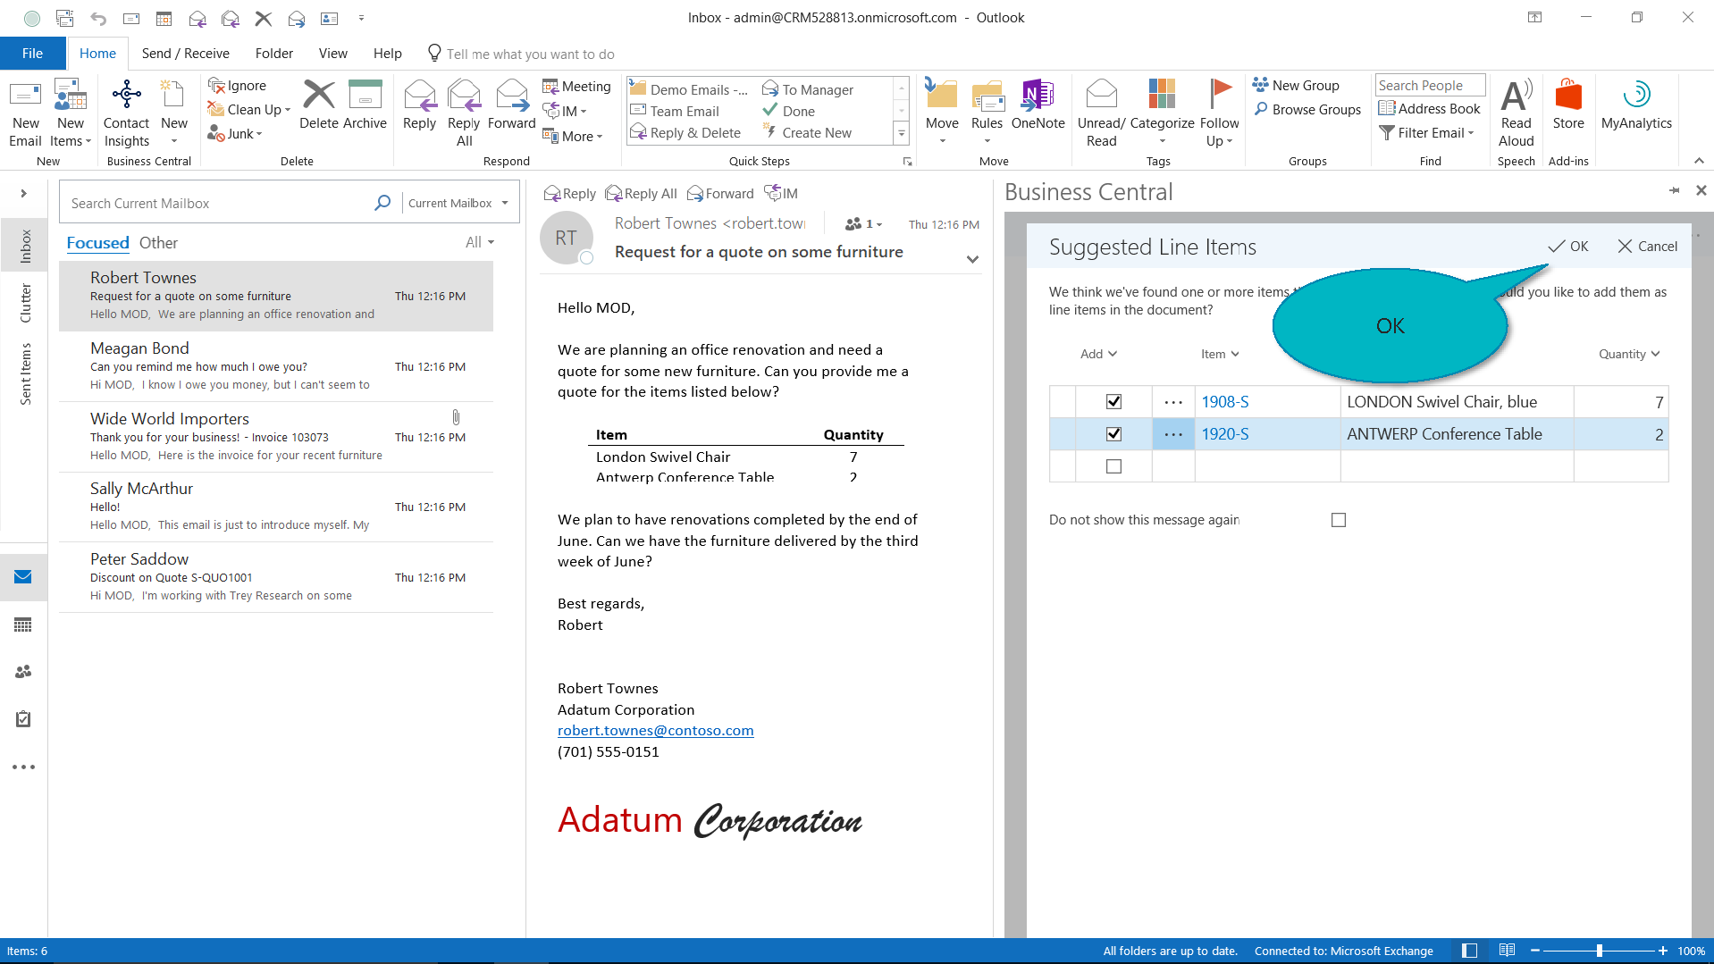Check 'Do not show this message again'
Viewport: 1714px width, 964px height.
pyautogui.click(x=1338, y=520)
